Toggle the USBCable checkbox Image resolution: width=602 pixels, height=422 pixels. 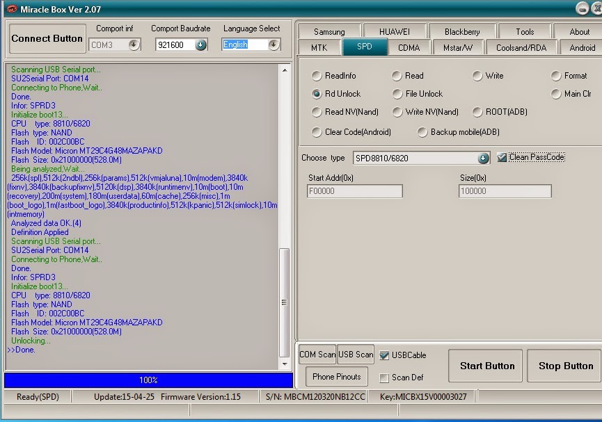(384, 355)
